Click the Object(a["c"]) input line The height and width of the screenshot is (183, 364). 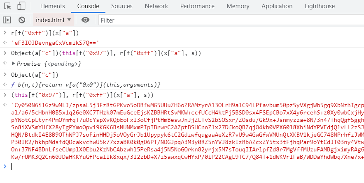(x=35, y=75)
